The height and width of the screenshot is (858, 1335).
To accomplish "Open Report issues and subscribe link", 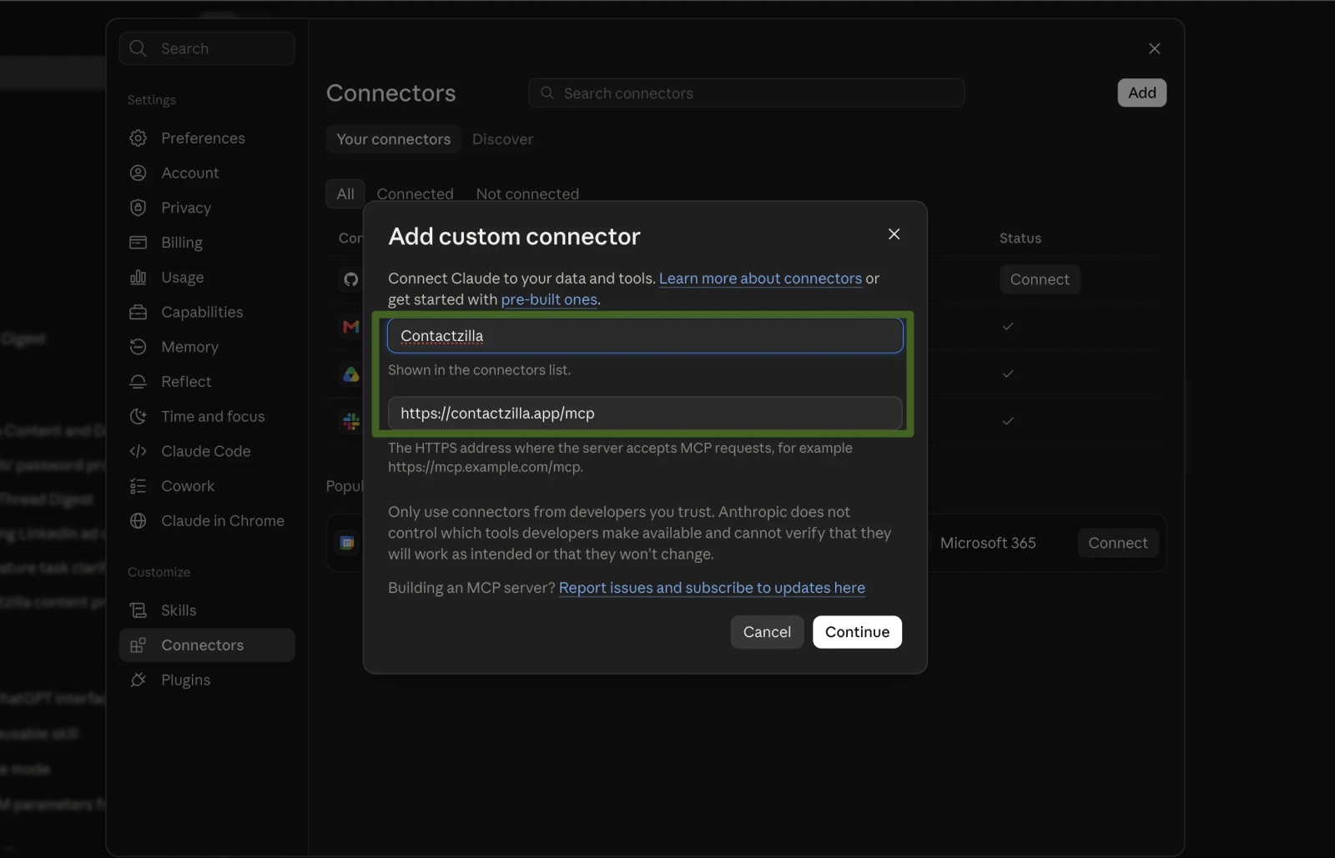I will tap(712, 588).
